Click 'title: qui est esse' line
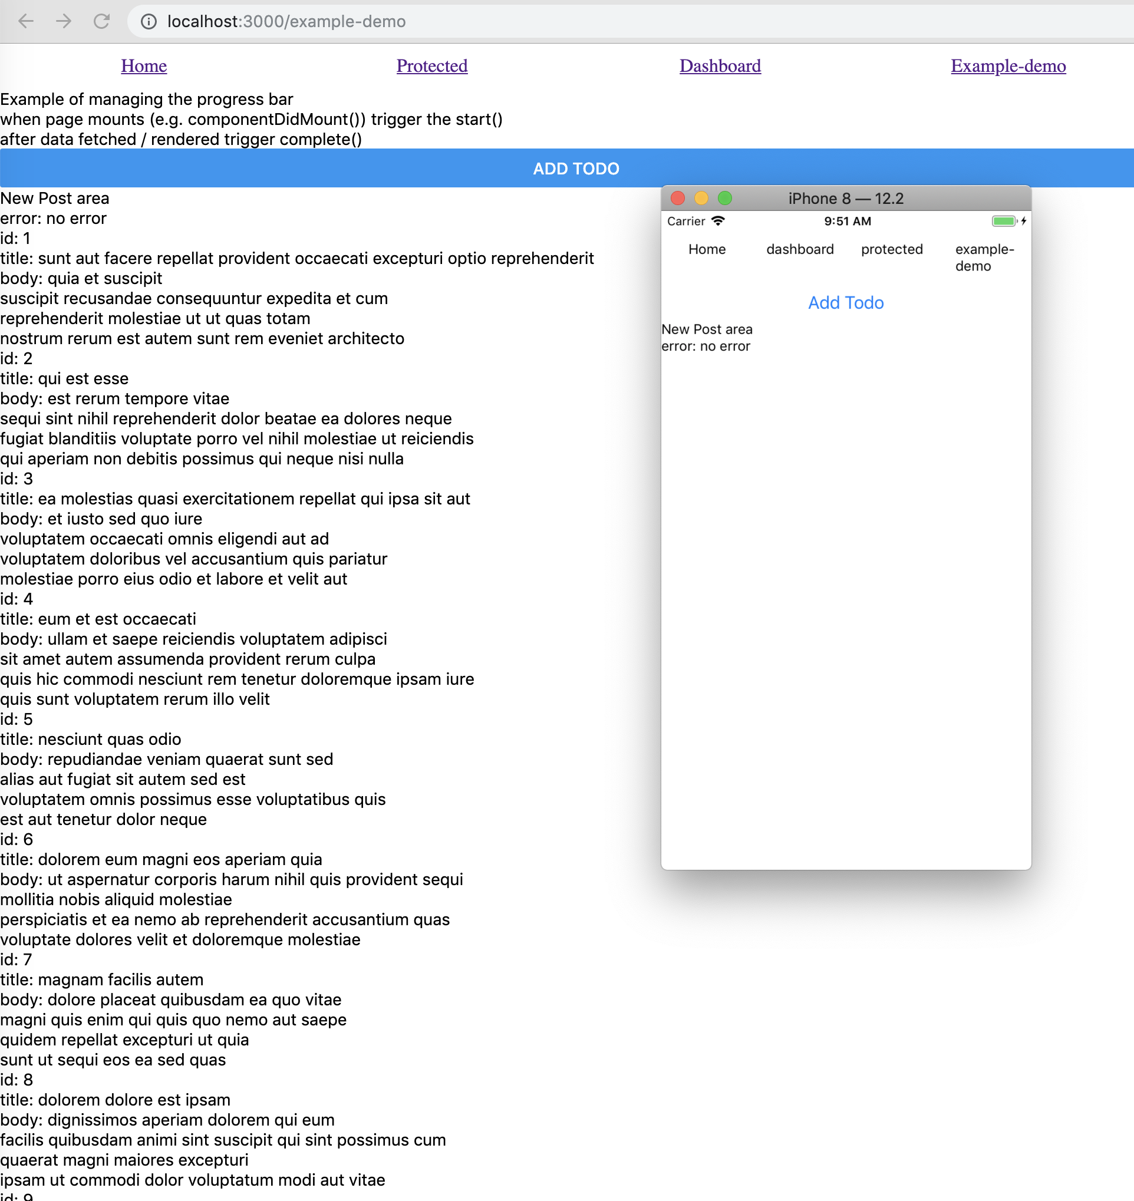The image size is (1134, 1201). pyautogui.click(x=64, y=378)
